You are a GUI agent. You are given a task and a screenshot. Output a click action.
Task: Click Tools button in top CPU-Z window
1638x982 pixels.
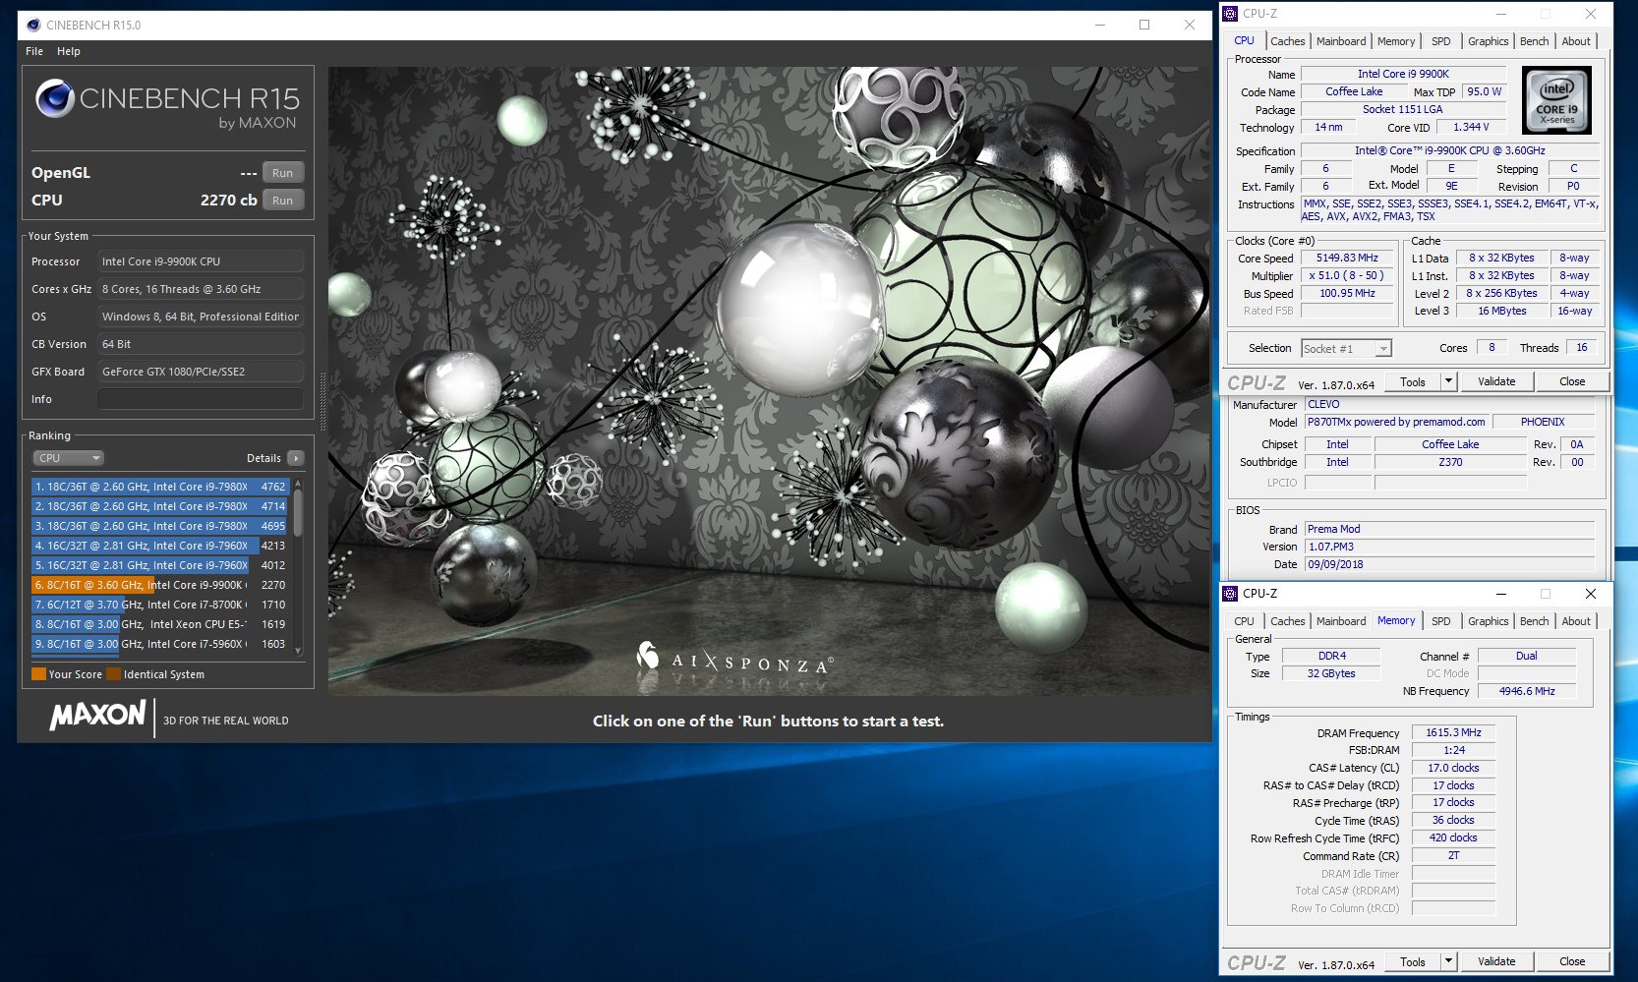(1413, 382)
